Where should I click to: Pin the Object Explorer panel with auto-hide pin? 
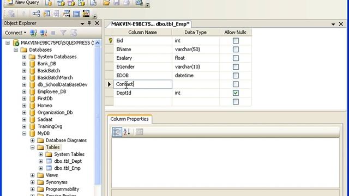pos(89,23)
